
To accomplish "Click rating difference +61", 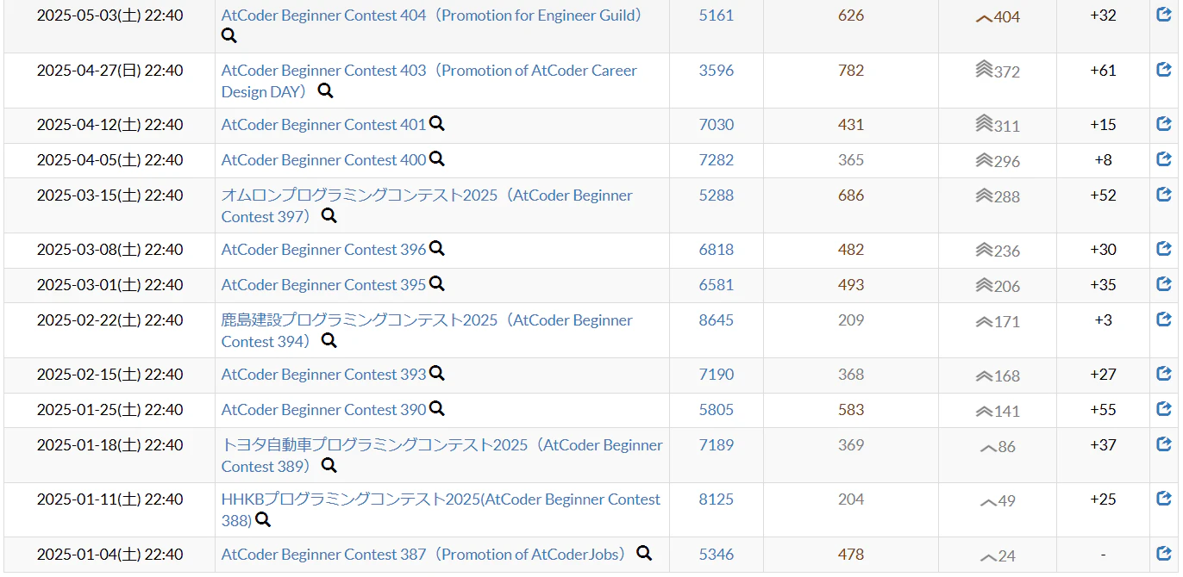I will 1103,71.
